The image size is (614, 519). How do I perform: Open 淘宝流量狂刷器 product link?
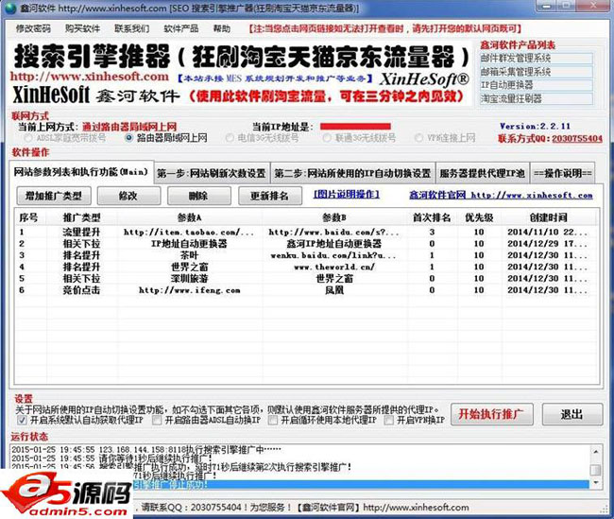[x=537, y=98]
